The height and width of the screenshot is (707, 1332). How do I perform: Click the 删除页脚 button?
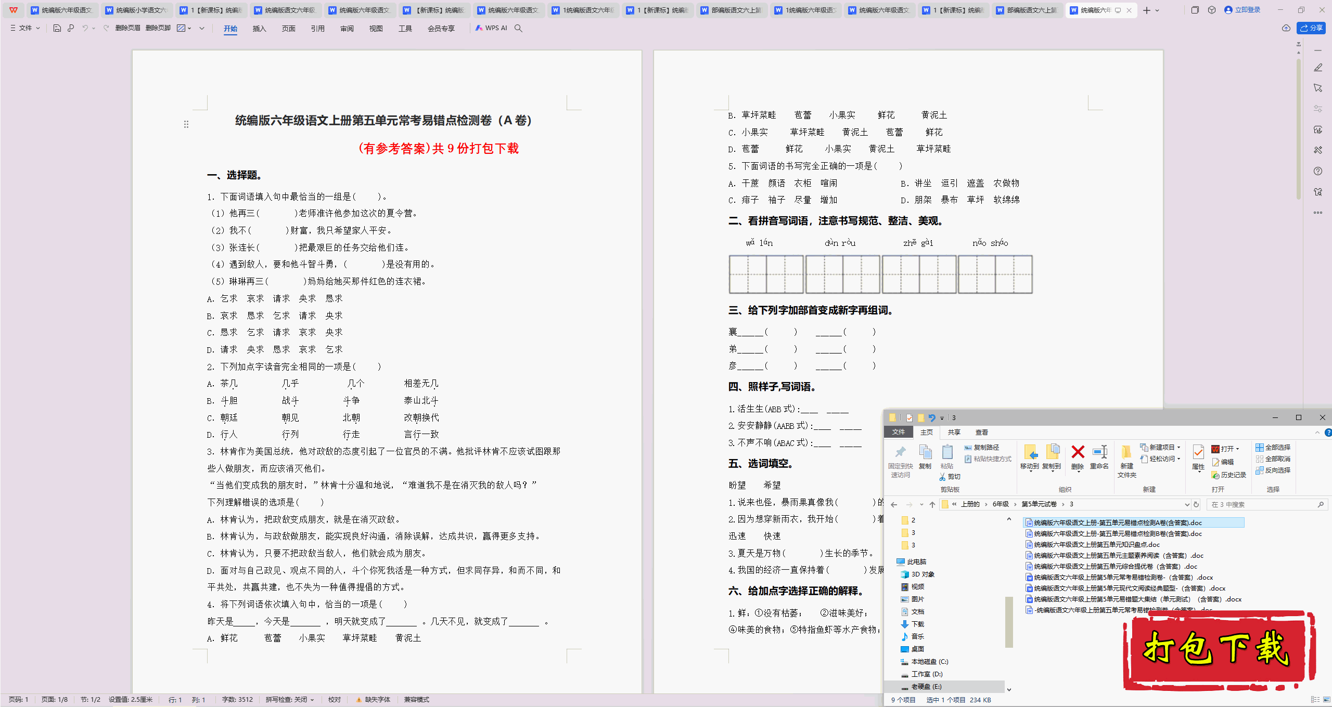click(x=158, y=28)
